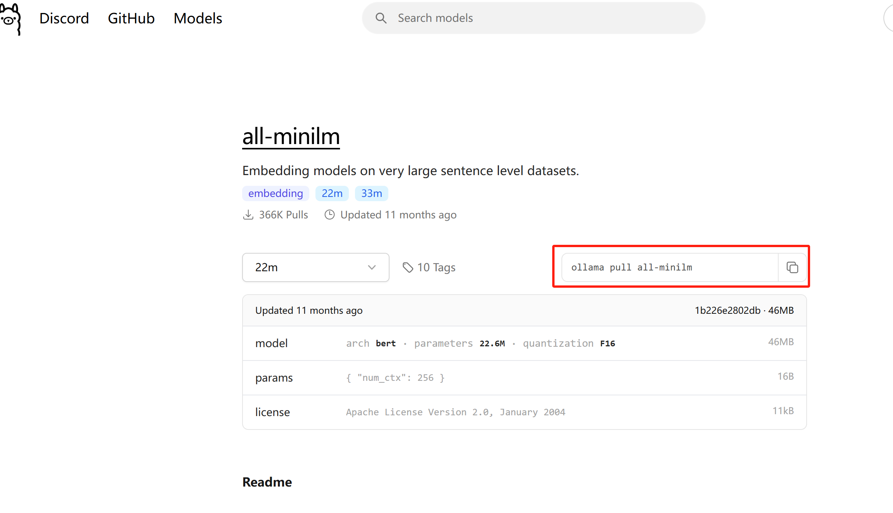
Task: Open the Models page
Action: tap(198, 18)
